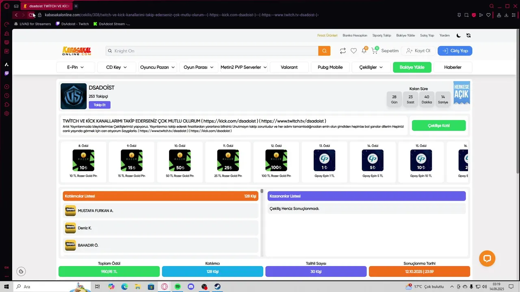Open a new browser tab
Screen dimensions: 520x292
pos(76,6)
